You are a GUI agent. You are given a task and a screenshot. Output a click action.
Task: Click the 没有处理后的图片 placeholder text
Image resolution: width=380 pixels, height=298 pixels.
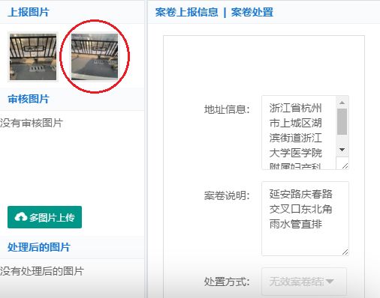click(42, 271)
